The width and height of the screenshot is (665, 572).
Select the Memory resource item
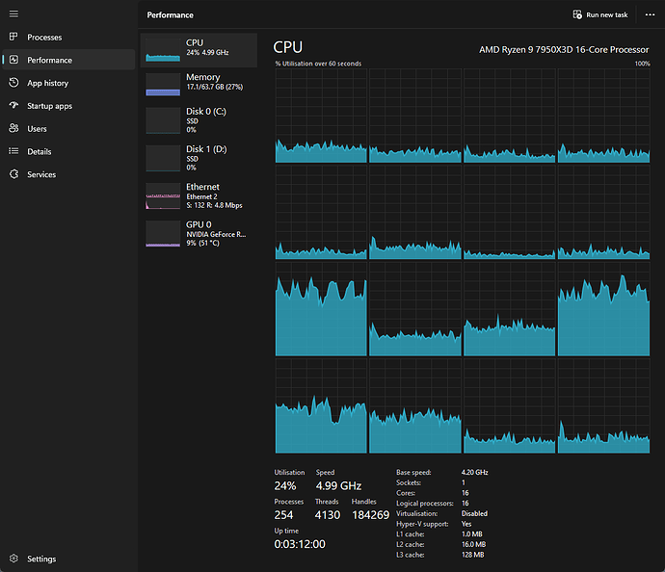tap(199, 85)
